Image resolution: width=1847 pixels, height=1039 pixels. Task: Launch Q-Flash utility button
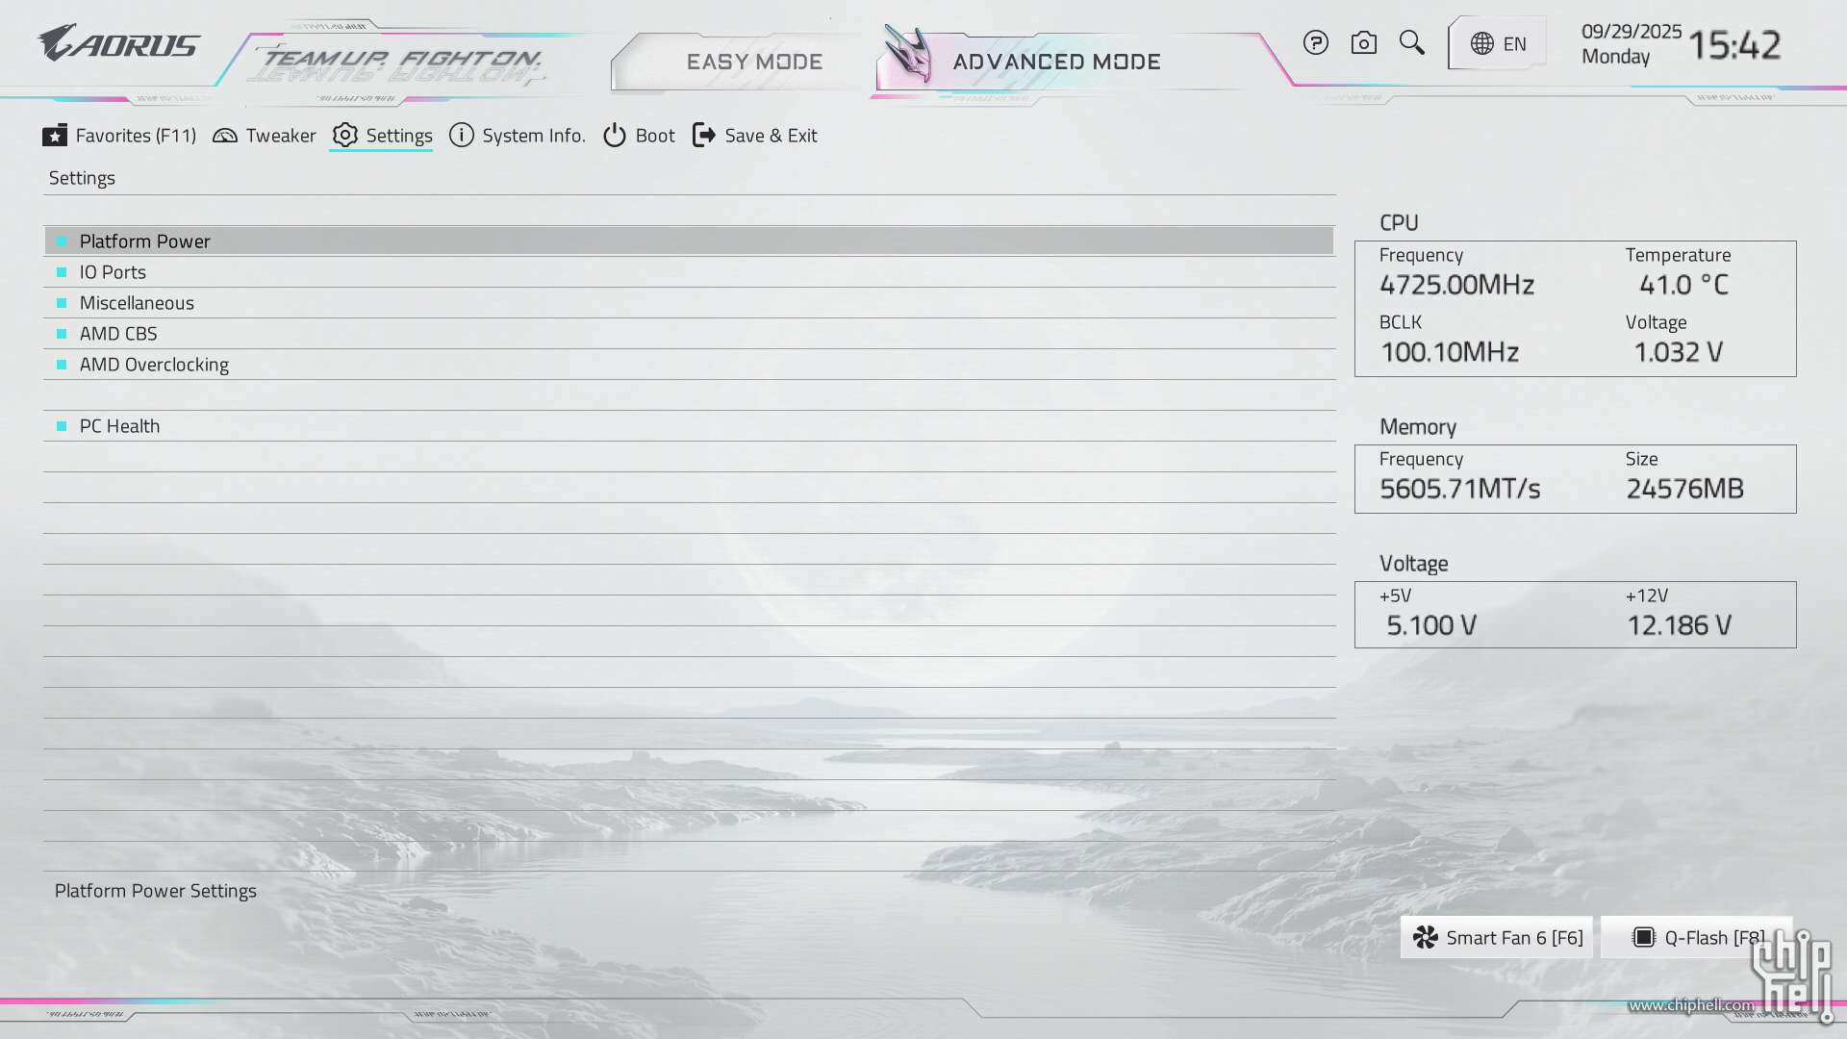1698,938
